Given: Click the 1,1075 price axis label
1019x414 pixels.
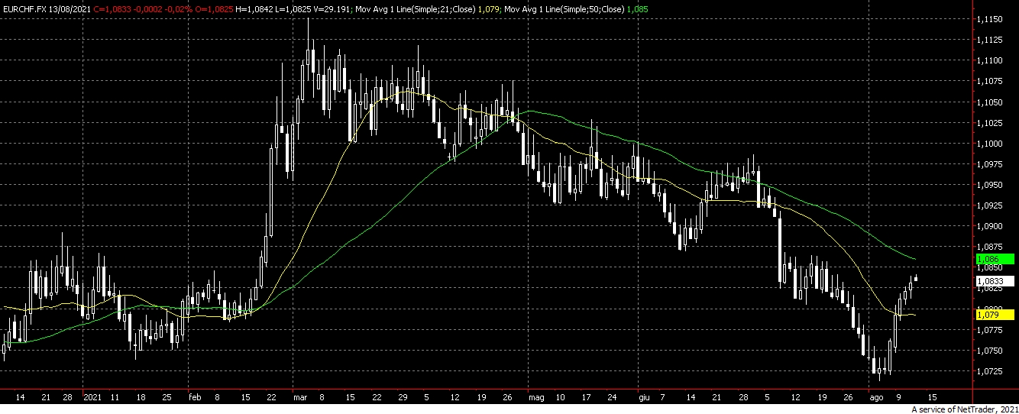Looking at the screenshot, I should coord(991,81).
